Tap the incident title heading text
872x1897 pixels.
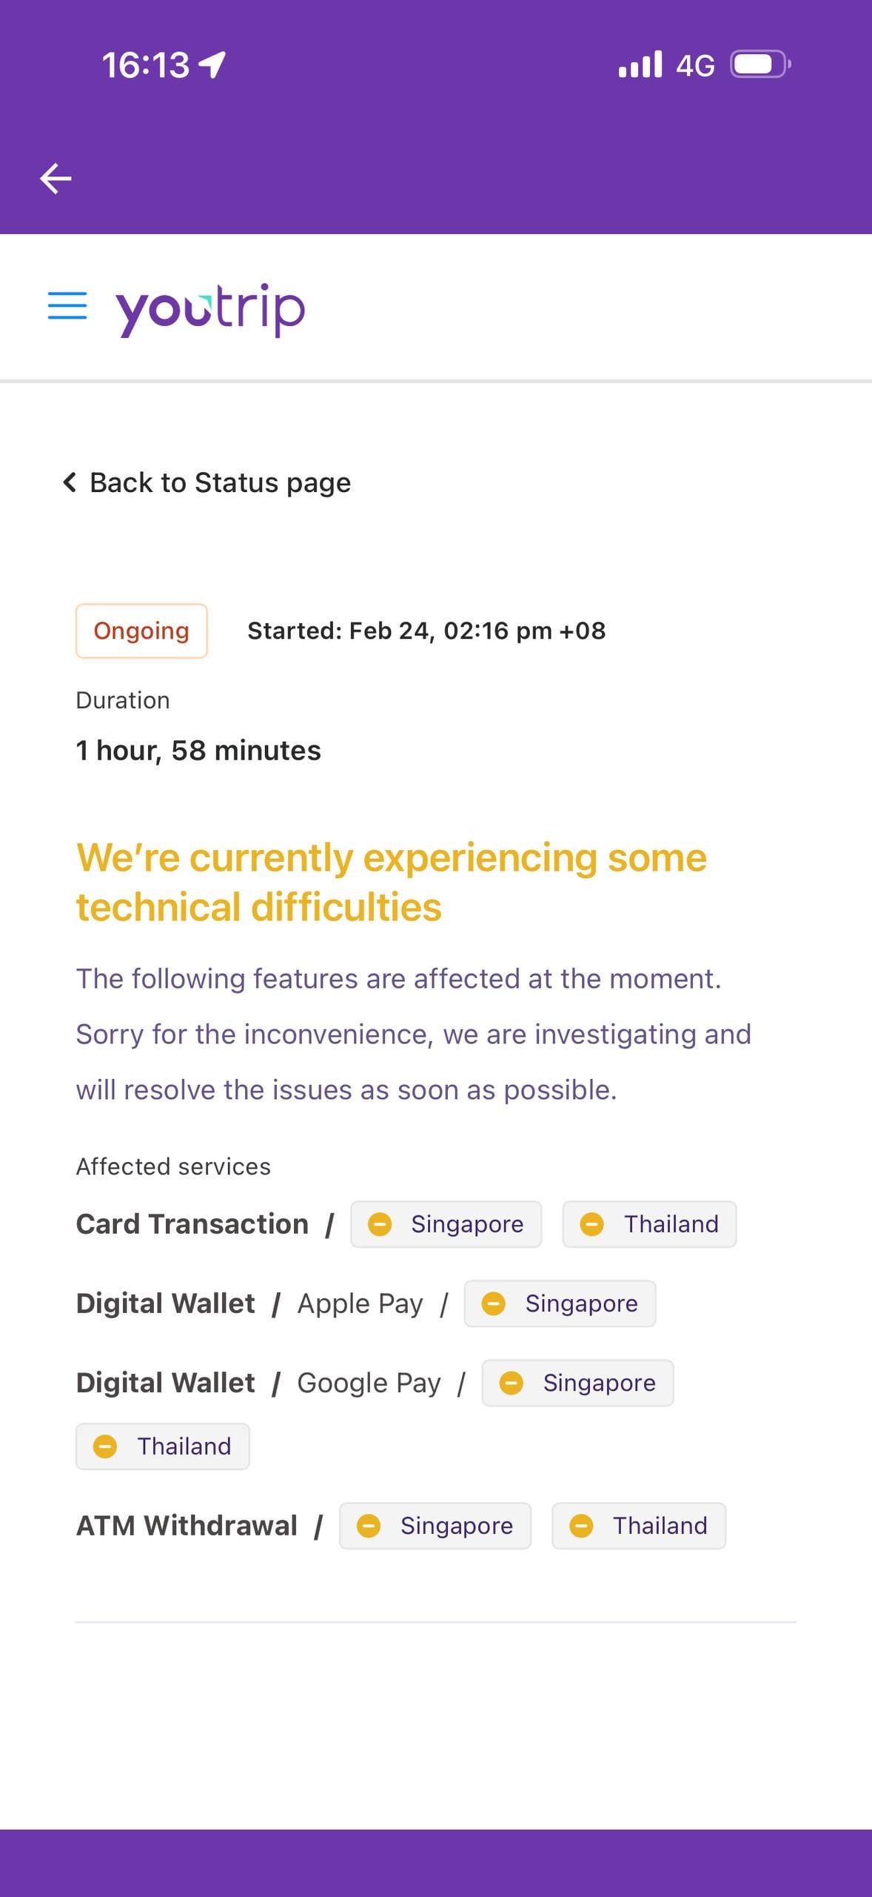[x=391, y=882]
